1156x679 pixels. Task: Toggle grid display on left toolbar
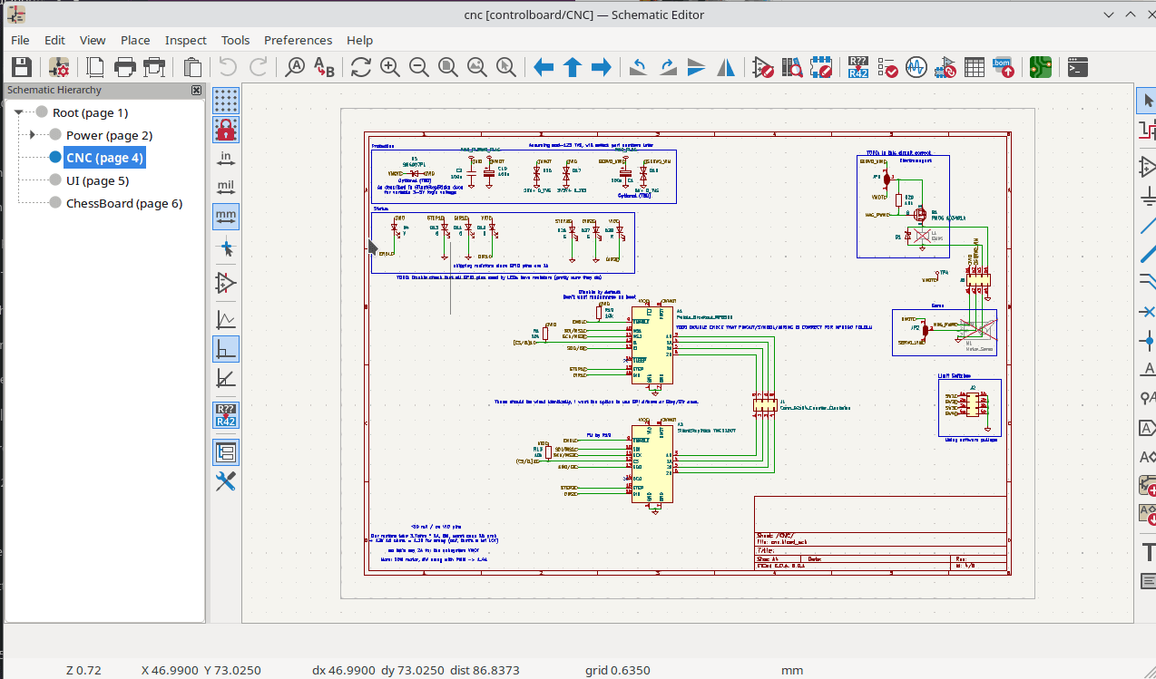pos(226,99)
